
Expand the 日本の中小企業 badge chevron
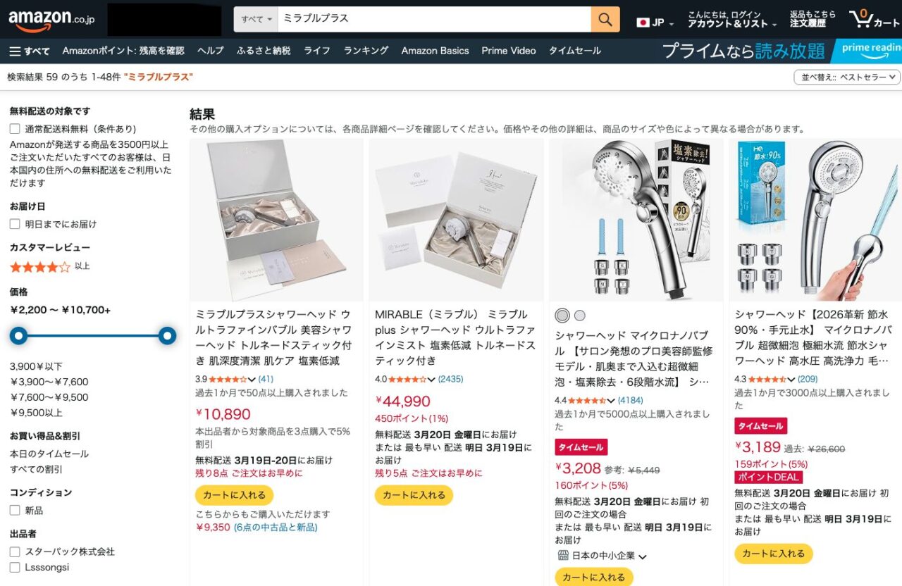coord(642,556)
